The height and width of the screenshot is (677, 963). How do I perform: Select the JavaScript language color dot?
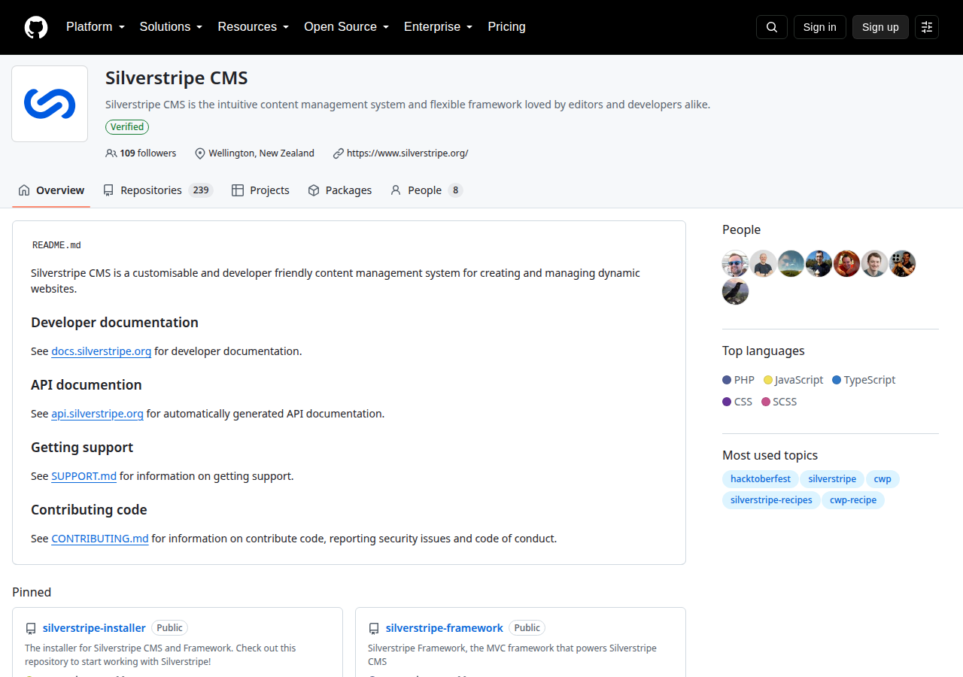coord(768,380)
